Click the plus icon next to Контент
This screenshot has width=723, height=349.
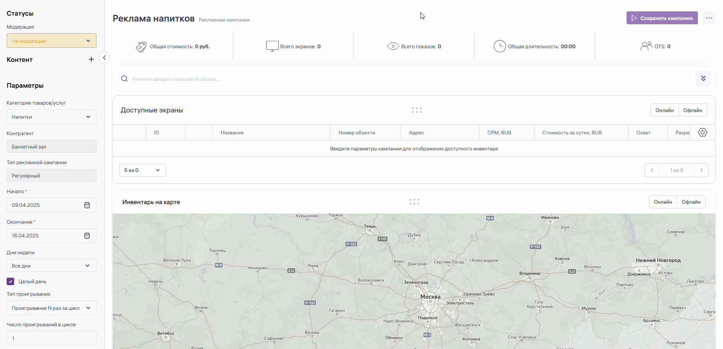point(91,60)
